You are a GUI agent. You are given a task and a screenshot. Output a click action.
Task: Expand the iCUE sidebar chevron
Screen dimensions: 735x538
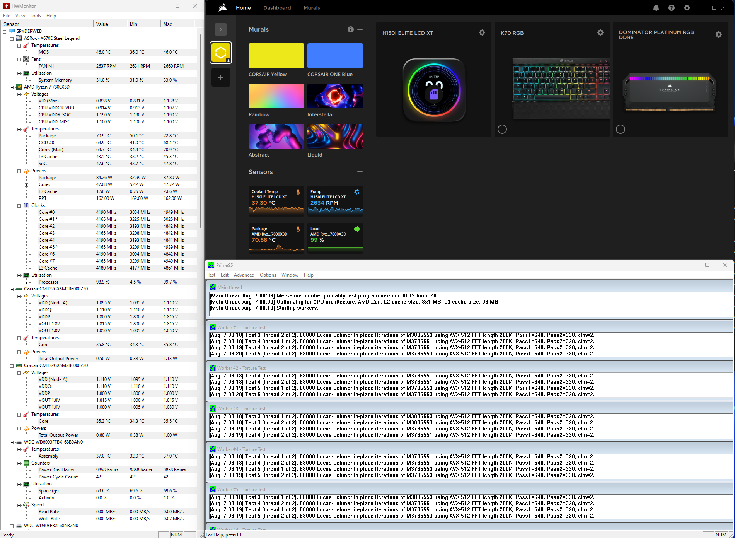221,29
